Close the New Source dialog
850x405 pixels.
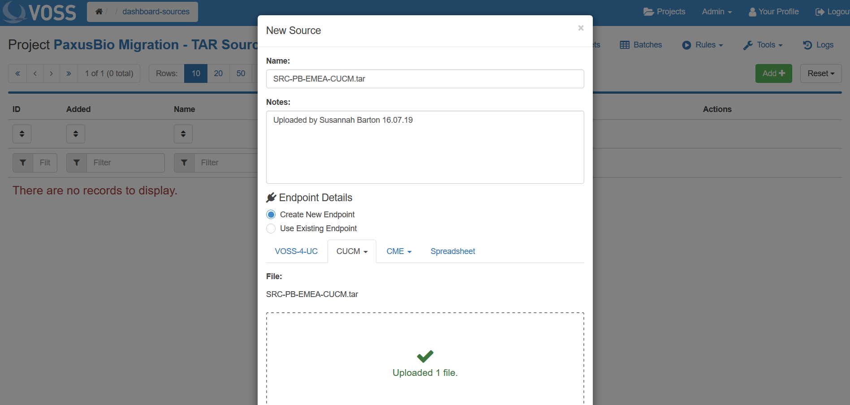[x=581, y=28]
